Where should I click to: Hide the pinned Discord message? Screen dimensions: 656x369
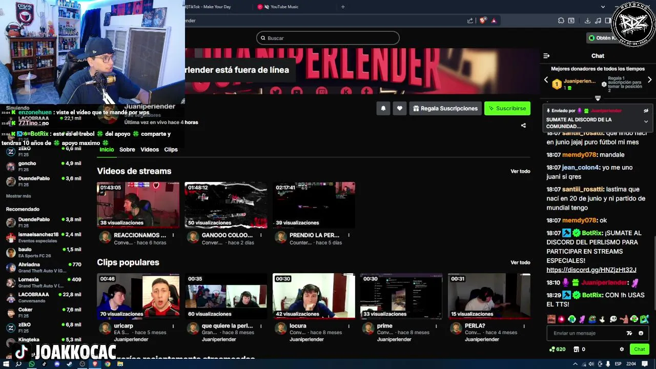[646, 111]
